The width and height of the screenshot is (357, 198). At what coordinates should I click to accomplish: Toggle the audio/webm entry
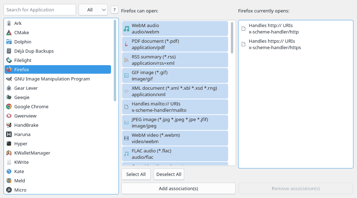coord(175,28)
